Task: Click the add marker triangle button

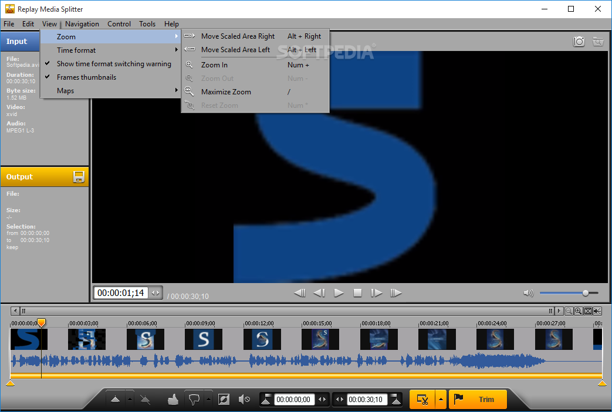Action: tap(115, 399)
